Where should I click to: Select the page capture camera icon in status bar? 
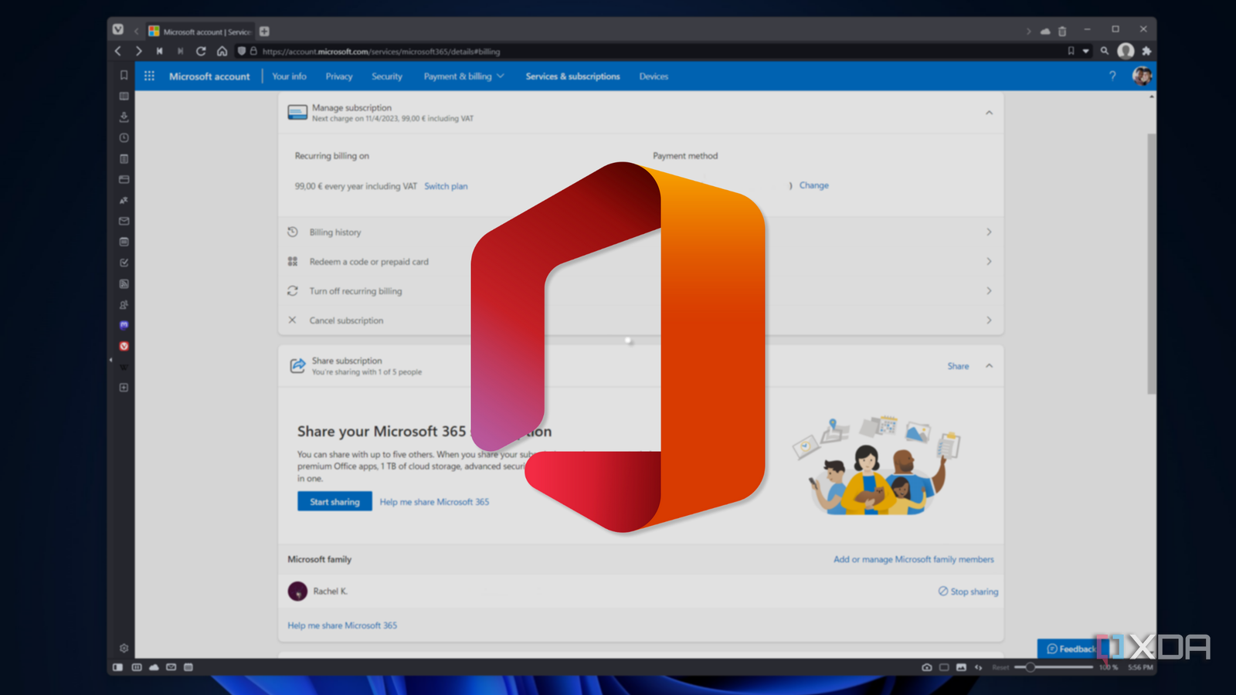pos(926,666)
